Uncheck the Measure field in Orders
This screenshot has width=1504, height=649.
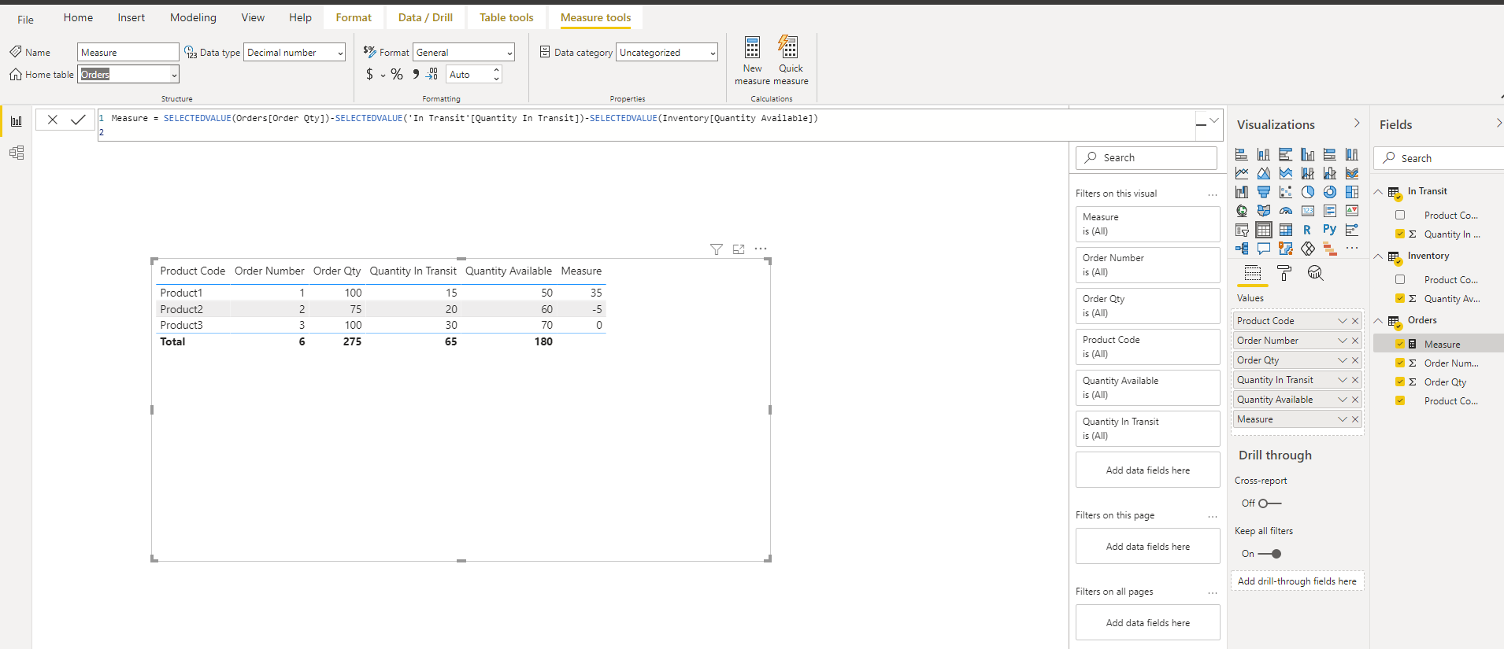coord(1400,344)
